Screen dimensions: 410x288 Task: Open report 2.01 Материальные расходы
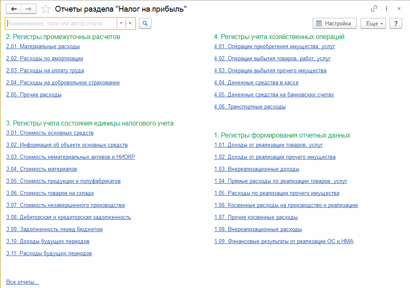pyautogui.click(x=43, y=47)
